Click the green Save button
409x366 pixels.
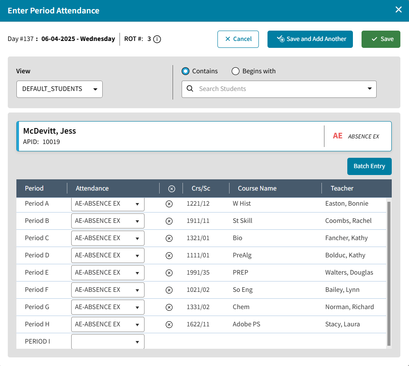coord(381,39)
